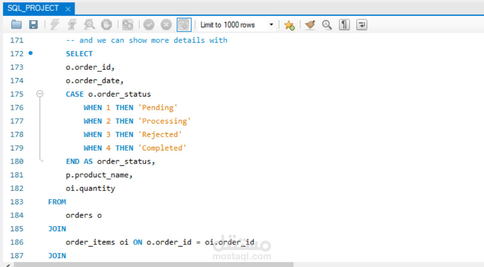Click 'END AS order_status,' line
The height and width of the screenshot is (267, 484).
(110, 161)
